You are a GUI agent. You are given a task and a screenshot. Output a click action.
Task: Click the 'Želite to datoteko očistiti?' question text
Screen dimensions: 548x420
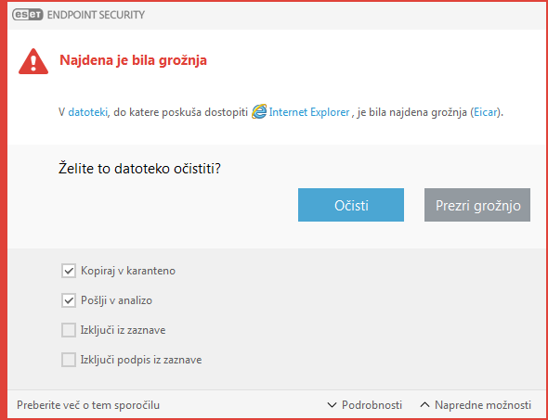pos(139,169)
